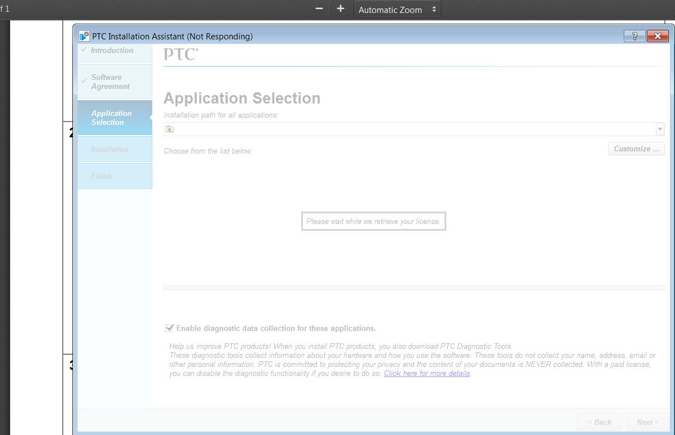Screen dimensions: 675x435
Task: Click the 'Please wait while we retrieve your license' message
Action: pyautogui.click(x=374, y=221)
